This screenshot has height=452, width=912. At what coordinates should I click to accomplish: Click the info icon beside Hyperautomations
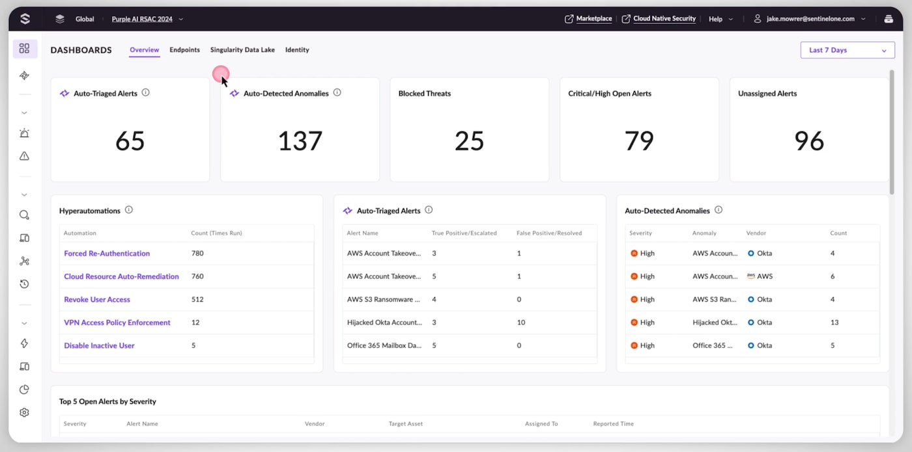pos(129,210)
